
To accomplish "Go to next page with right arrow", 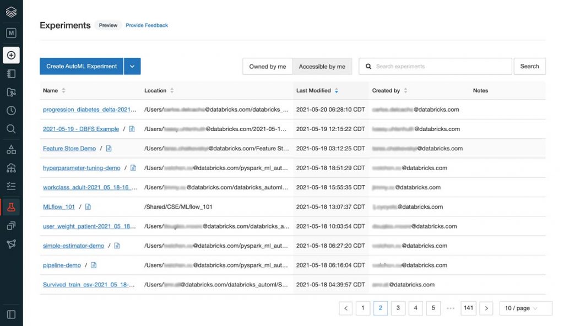I will pyautogui.click(x=486, y=308).
